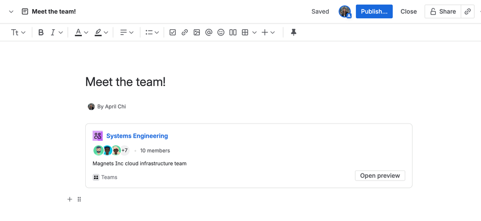
Task: Click the text color A icon
Action: tap(78, 32)
